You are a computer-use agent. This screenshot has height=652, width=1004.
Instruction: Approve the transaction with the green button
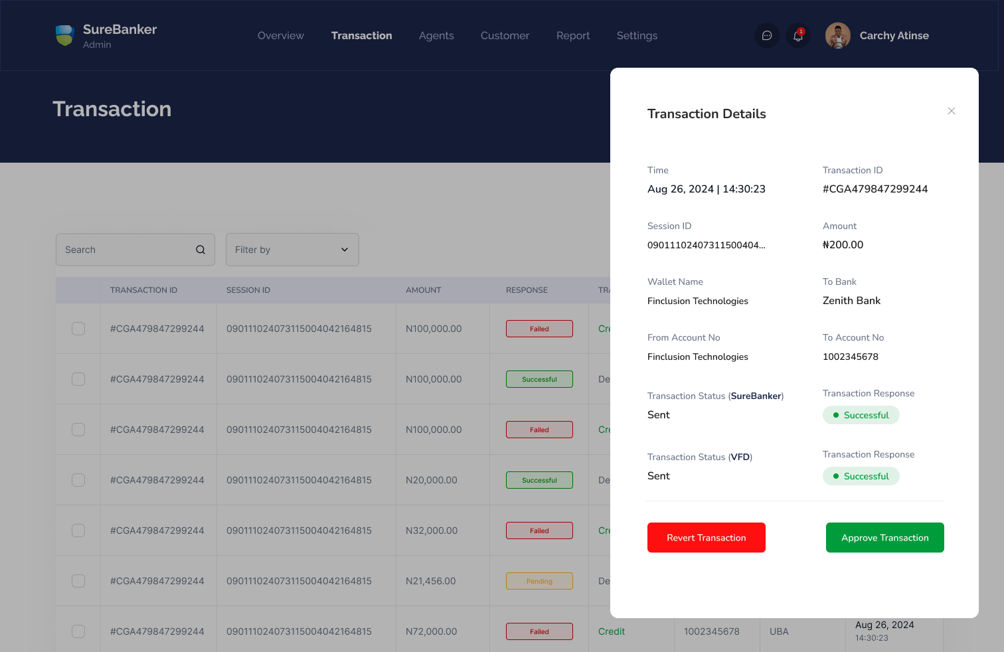pos(885,538)
